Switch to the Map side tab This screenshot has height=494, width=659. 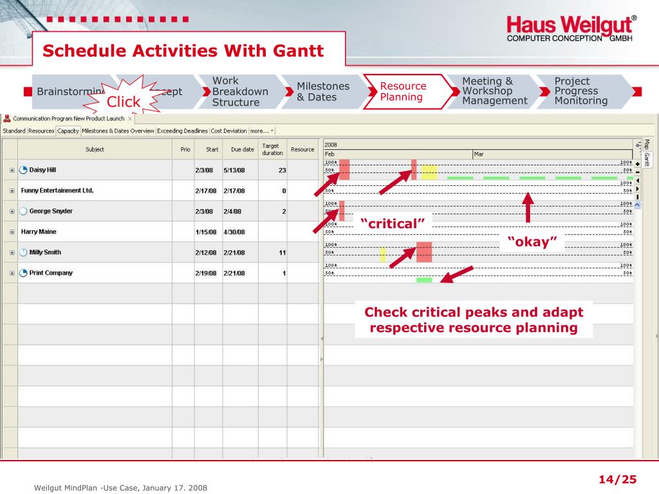(x=647, y=144)
